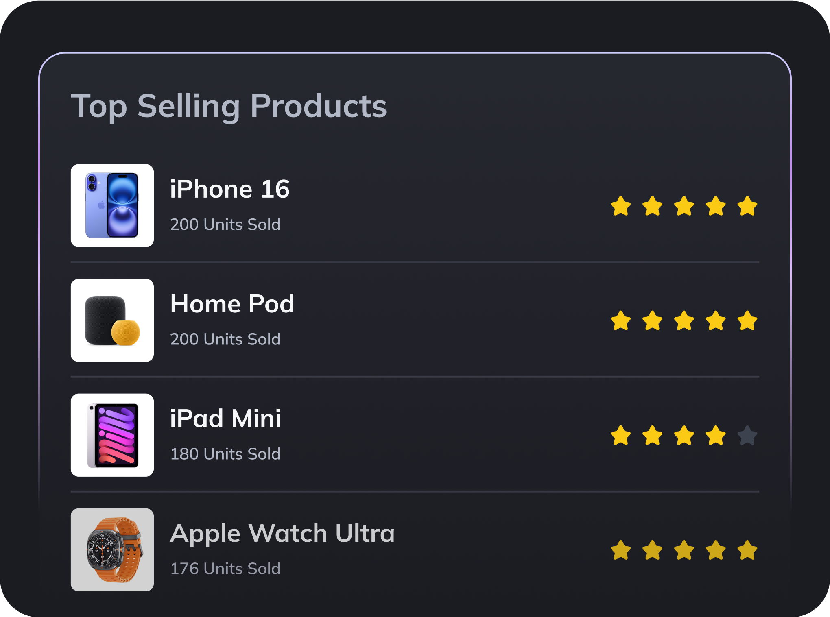
Task: Open the iPad Mini product thumbnail
Action: click(x=112, y=435)
